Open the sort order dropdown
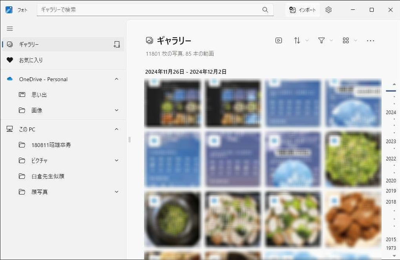Screen dimensions: 400x260 pyautogui.click(x=301, y=40)
